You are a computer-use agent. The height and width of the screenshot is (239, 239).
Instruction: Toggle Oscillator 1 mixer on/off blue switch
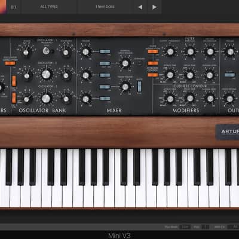point(105,51)
